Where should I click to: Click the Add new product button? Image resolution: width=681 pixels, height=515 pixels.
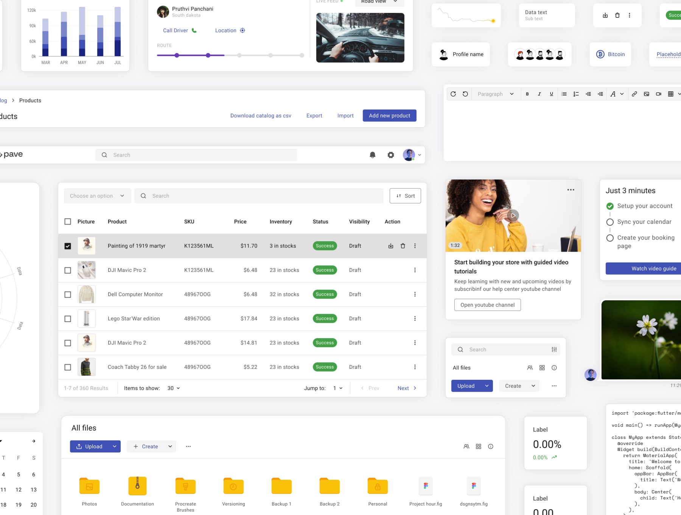coord(389,115)
